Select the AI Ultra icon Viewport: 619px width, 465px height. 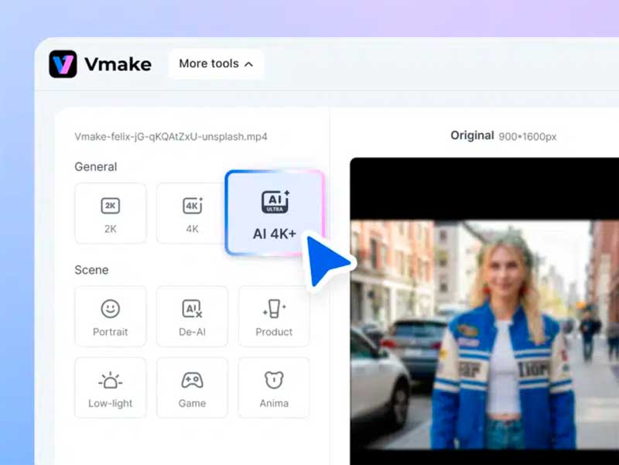tap(275, 202)
